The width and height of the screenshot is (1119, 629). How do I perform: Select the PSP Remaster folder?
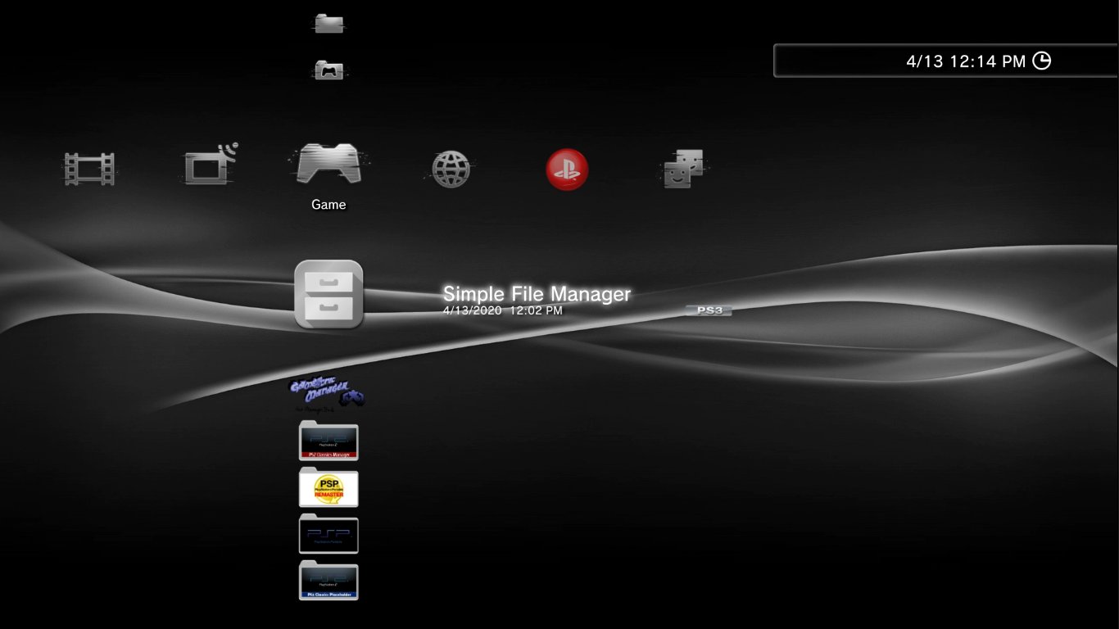click(328, 487)
